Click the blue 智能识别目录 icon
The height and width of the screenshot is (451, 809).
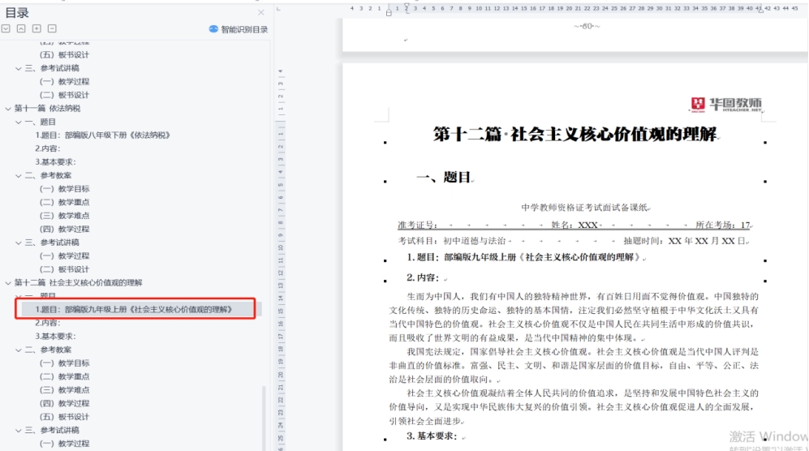click(x=213, y=29)
